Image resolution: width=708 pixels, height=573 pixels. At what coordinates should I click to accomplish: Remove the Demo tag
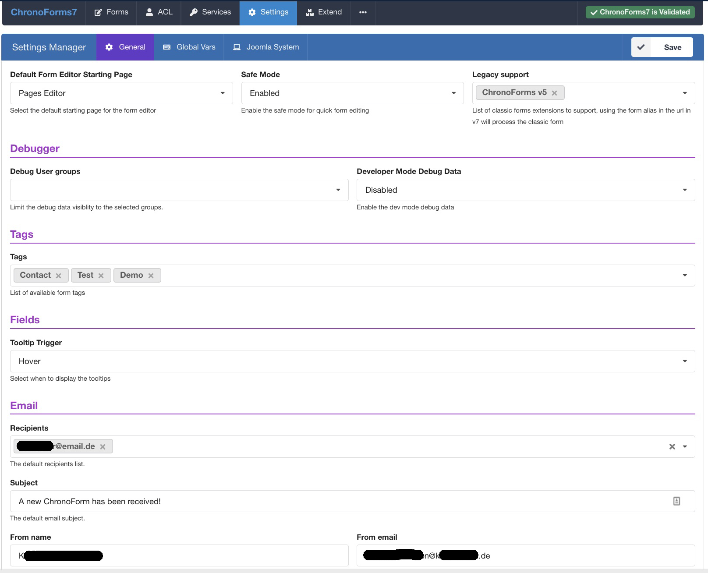(151, 276)
